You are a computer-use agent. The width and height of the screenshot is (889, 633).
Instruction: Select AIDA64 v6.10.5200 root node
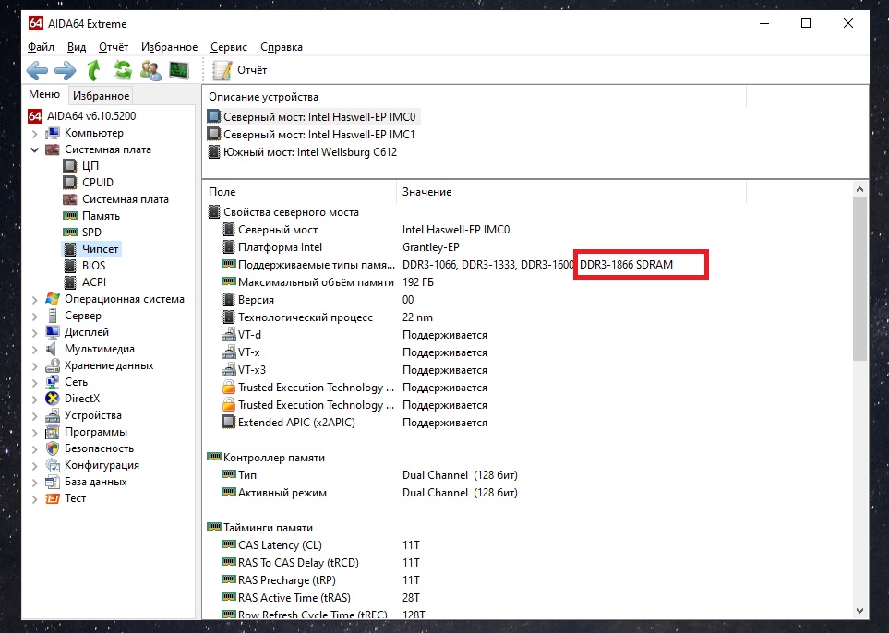click(82, 116)
